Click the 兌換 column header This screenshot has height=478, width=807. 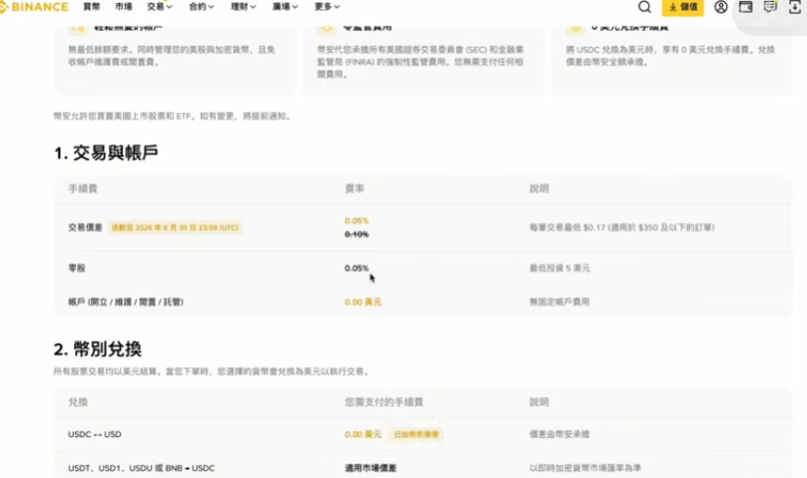pos(78,402)
